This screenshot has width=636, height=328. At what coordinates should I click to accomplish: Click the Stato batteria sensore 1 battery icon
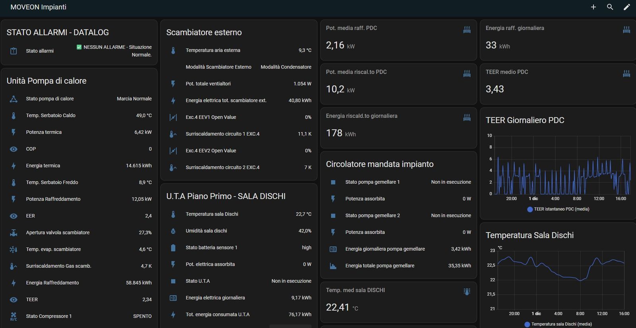tap(173, 248)
